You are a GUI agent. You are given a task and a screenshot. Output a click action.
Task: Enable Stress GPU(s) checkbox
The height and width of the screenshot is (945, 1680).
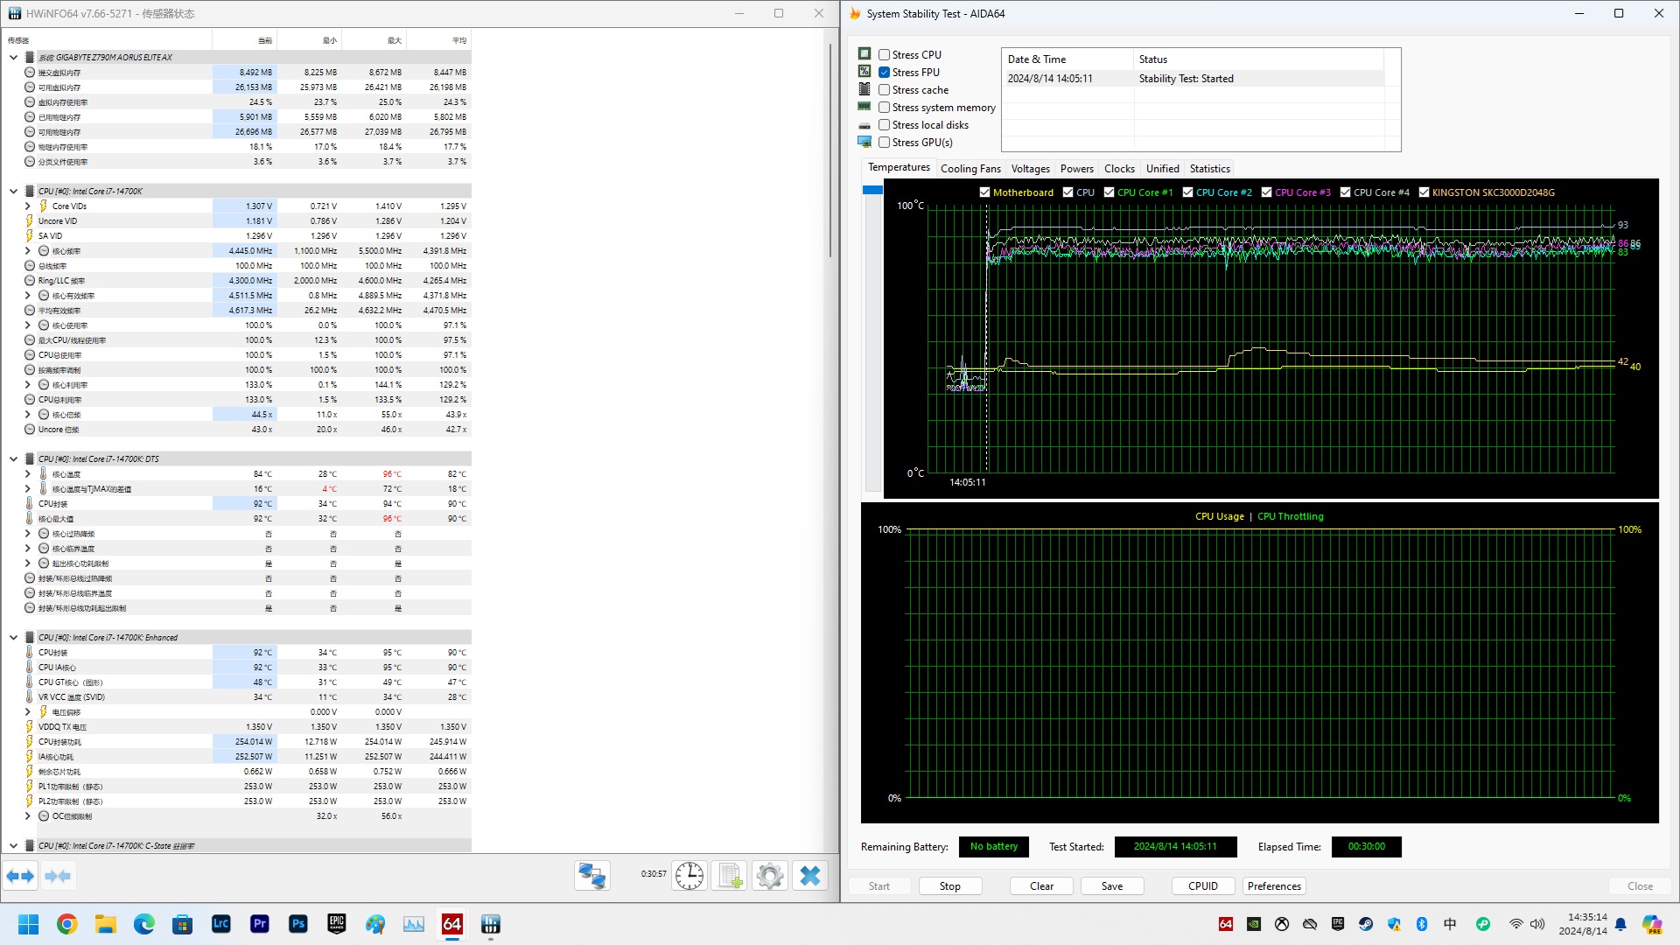885,142
